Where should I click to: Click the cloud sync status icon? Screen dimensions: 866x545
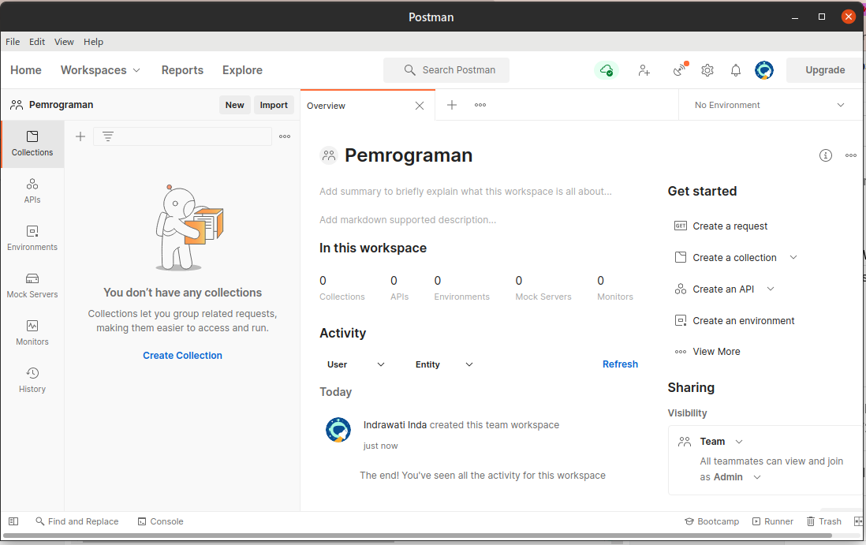[x=607, y=70]
